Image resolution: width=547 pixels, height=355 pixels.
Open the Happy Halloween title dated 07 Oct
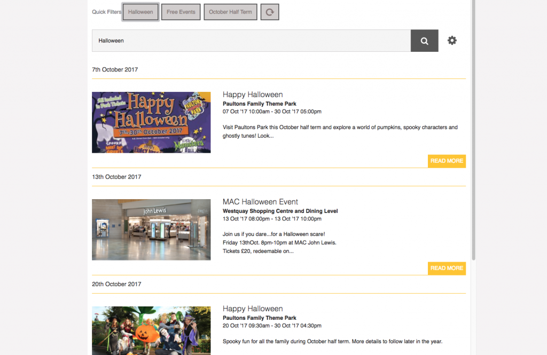(x=253, y=94)
